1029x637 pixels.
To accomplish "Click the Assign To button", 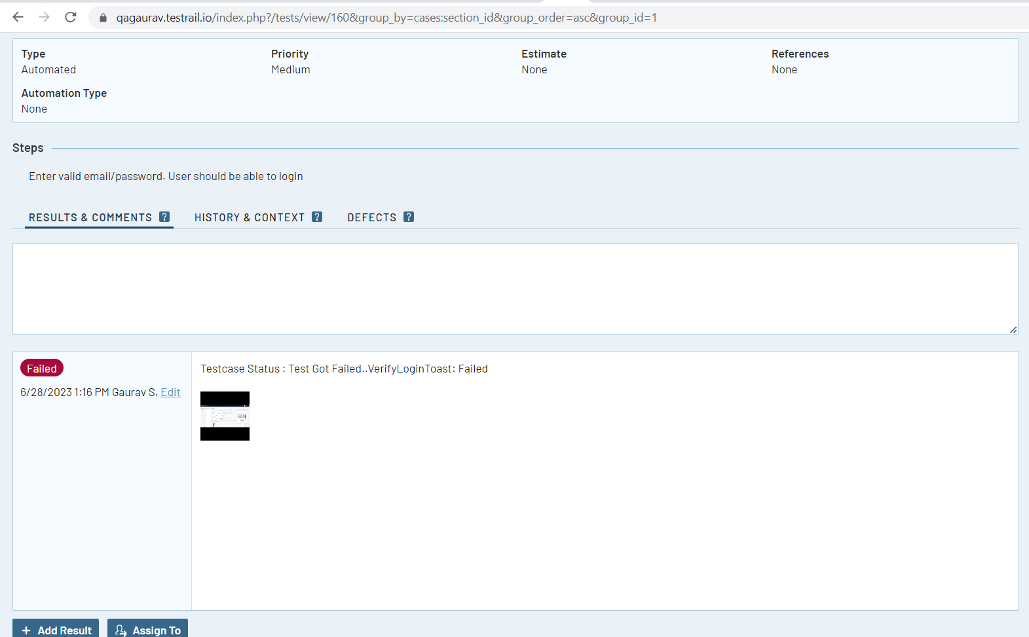I will [x=147, y=628].
